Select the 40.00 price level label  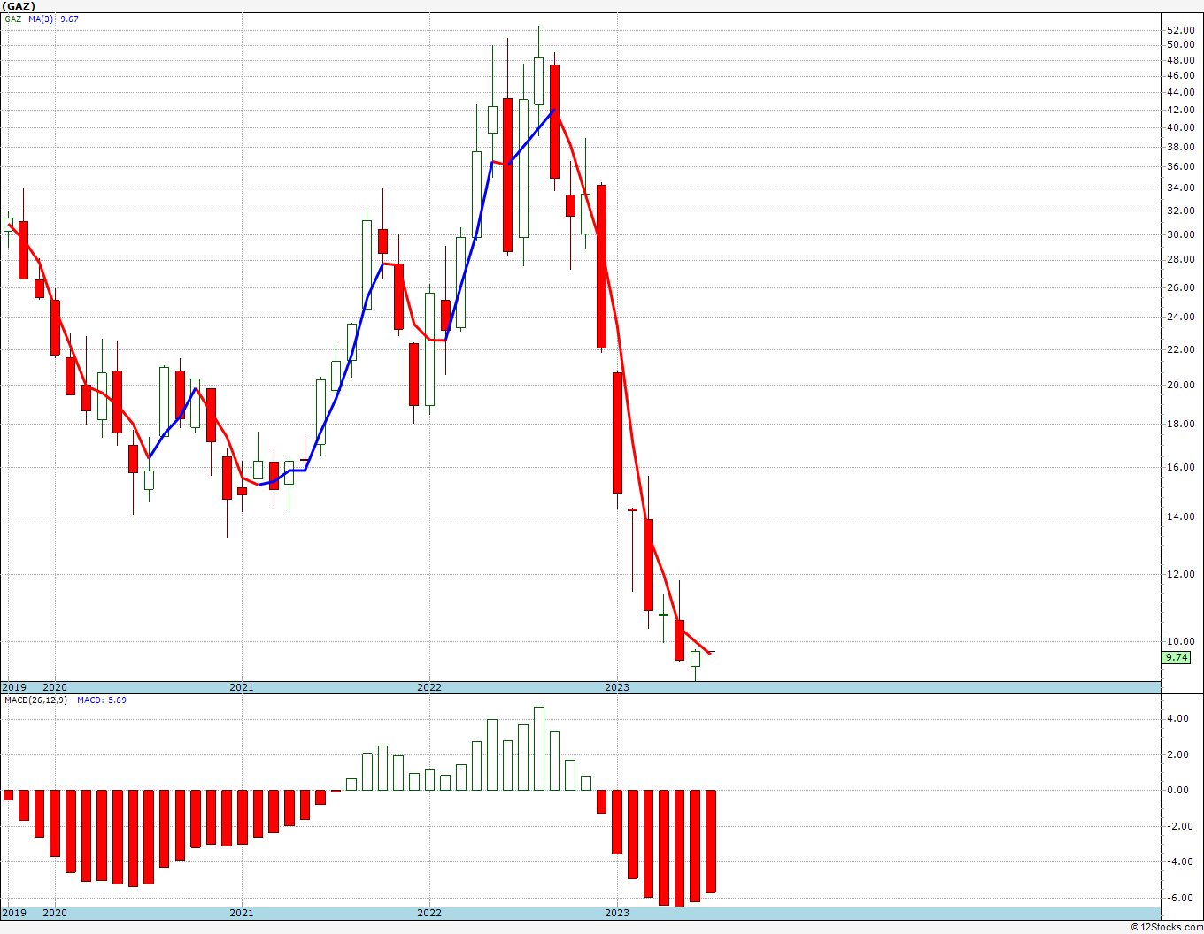pos(1180,127)
